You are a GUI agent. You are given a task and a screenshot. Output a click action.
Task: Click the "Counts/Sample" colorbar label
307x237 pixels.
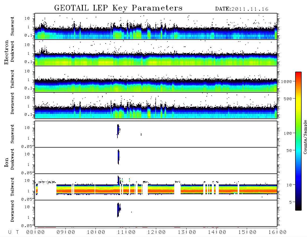tap(305, 137)
